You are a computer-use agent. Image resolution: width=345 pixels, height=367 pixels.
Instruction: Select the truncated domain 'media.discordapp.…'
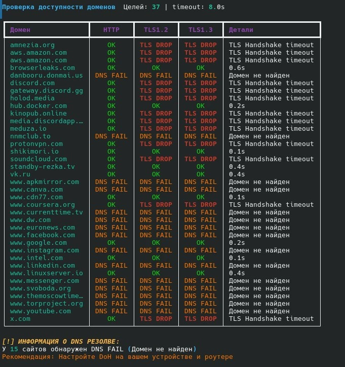click(46, 121)
